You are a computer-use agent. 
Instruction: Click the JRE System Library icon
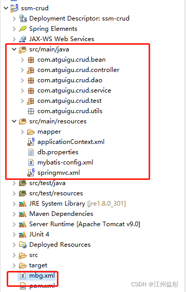pyautogui.click(x=23, y=204)
